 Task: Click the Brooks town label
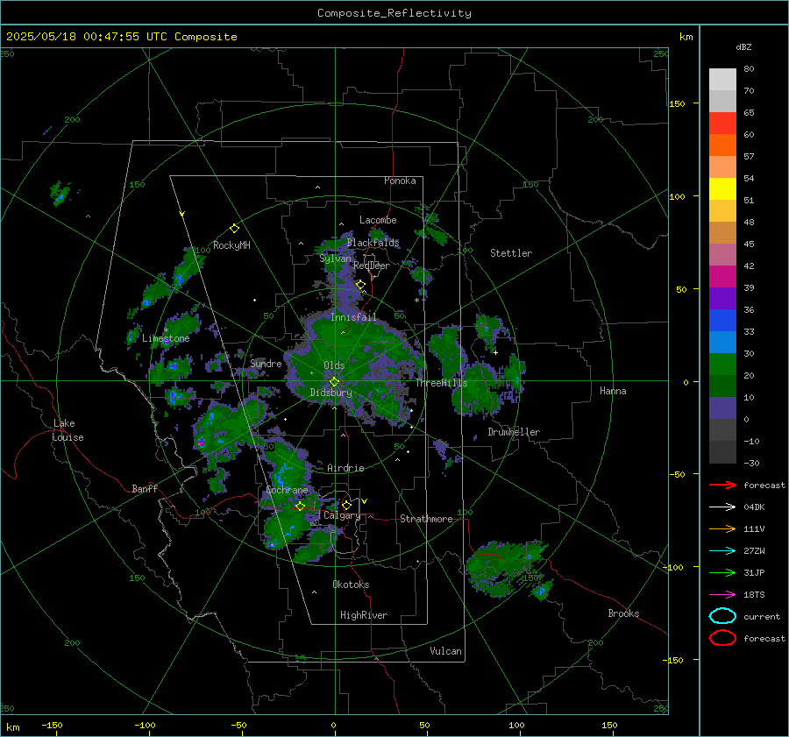coord(623,613)
